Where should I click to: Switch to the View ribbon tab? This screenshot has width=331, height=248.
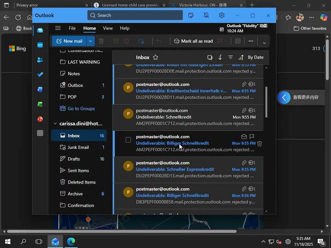pyautogui.click(x=108, y=28)
